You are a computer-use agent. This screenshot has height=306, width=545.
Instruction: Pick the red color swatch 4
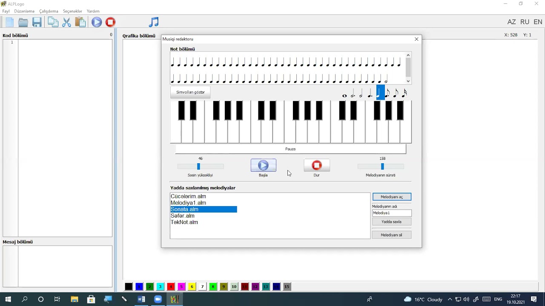click(x=170, y=286)
